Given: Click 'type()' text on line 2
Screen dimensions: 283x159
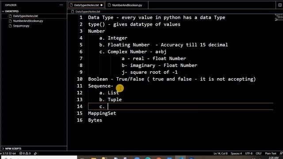Looking at the screenshot, I should coord(96,24).
